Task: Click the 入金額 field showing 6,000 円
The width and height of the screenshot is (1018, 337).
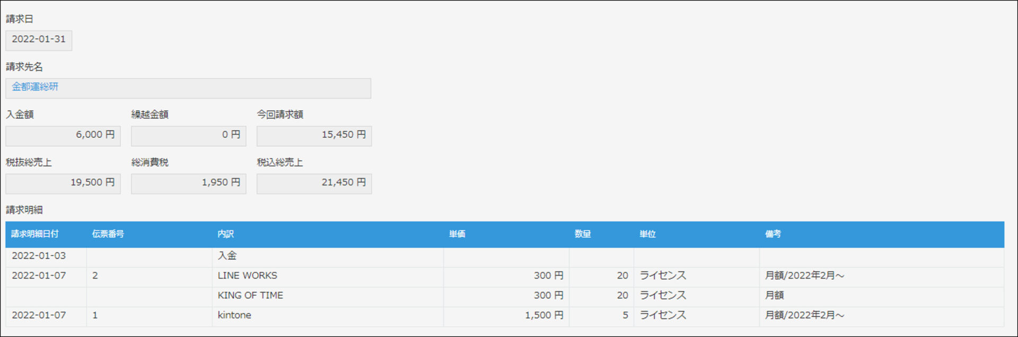Action: click(63, 136)
